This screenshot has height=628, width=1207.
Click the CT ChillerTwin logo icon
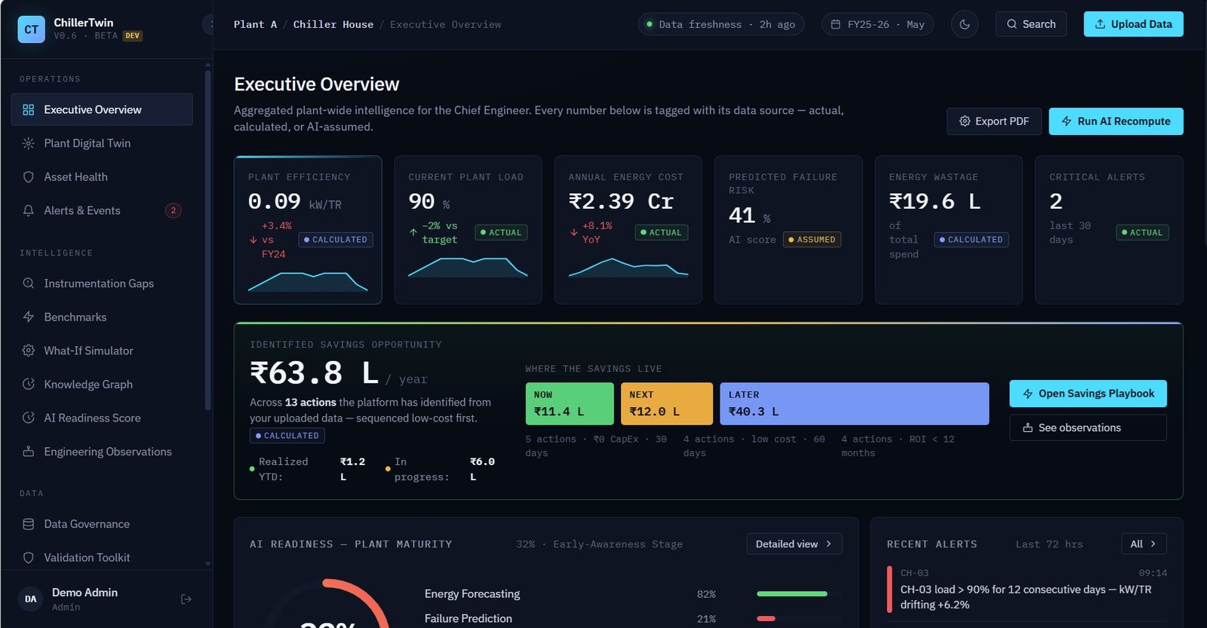(31, 29)
